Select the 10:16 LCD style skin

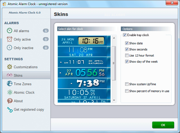(84, 41)
